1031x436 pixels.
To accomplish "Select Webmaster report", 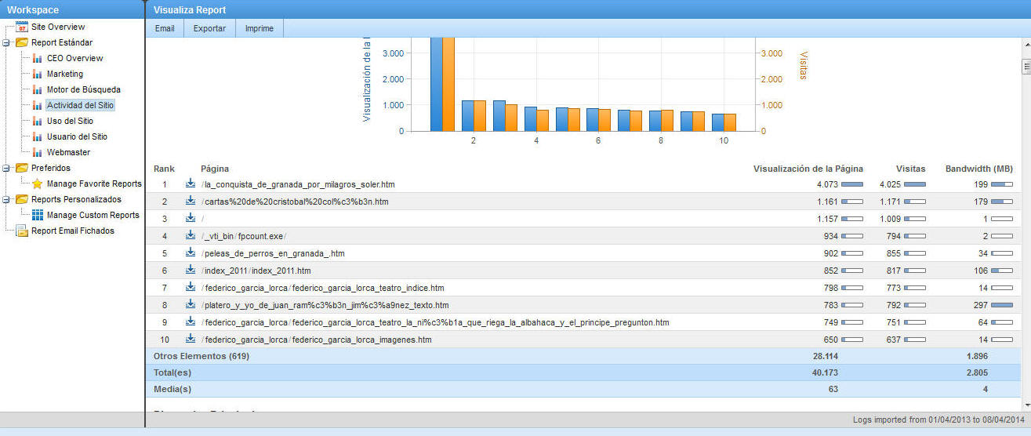I will pyautogui.click(x=68, y=152).
